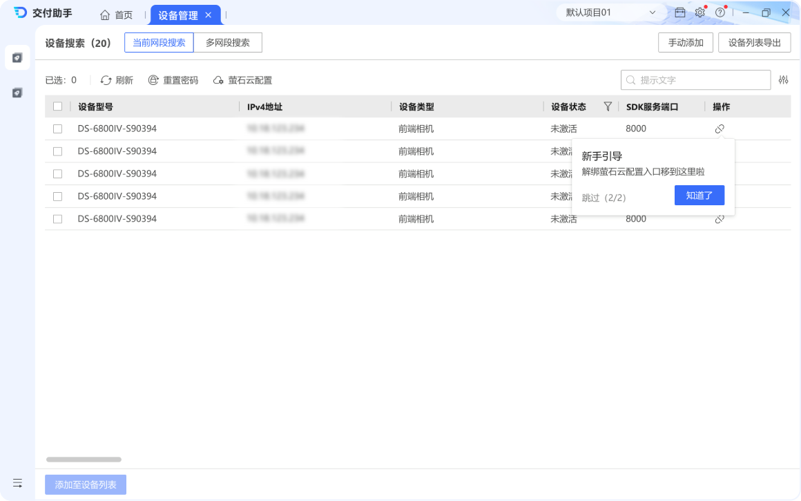Screen dimensions: 801x501
Task: Click 手动添加 button
Action: 686,42
